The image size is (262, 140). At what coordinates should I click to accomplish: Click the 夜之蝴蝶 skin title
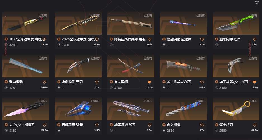point(173,125)
